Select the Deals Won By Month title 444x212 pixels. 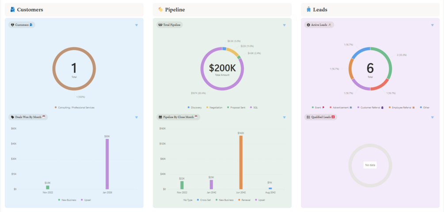28,117
